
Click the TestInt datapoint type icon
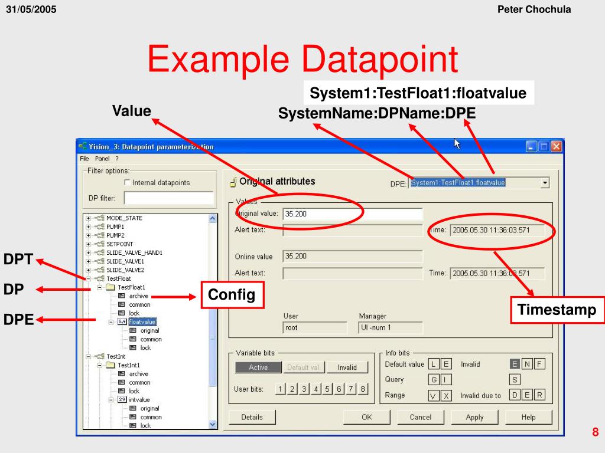click(x=100, y=357)
